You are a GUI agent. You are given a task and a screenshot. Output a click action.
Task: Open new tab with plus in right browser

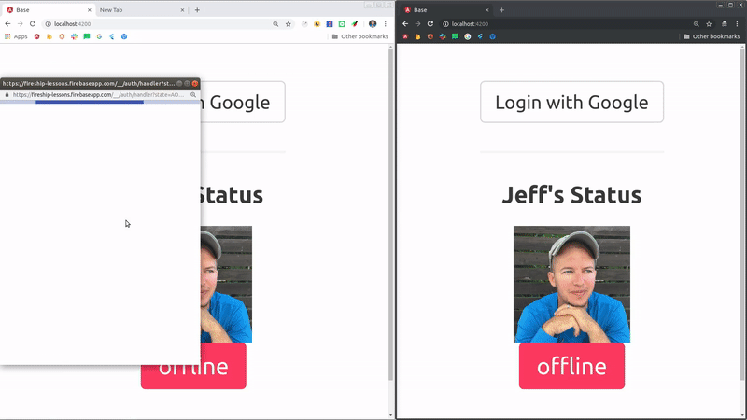(501, 9)
